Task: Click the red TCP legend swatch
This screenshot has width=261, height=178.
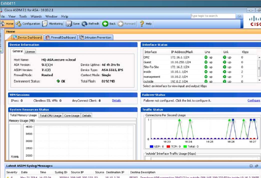Action: (x=168, y=147)
